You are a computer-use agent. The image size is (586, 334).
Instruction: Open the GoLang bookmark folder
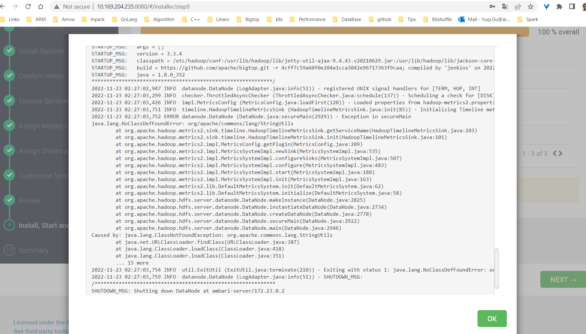pos(125,19)
